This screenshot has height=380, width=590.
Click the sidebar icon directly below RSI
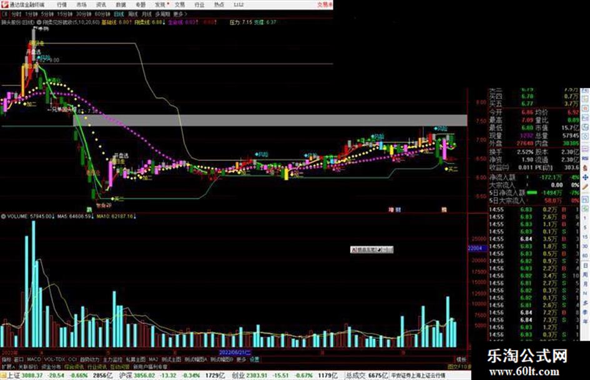585,167
